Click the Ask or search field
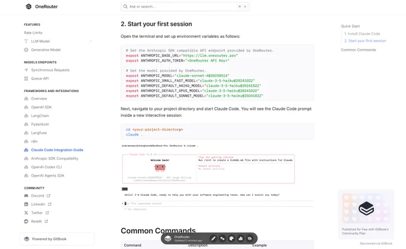Screen dimensions: 406x249 (185, 7)
